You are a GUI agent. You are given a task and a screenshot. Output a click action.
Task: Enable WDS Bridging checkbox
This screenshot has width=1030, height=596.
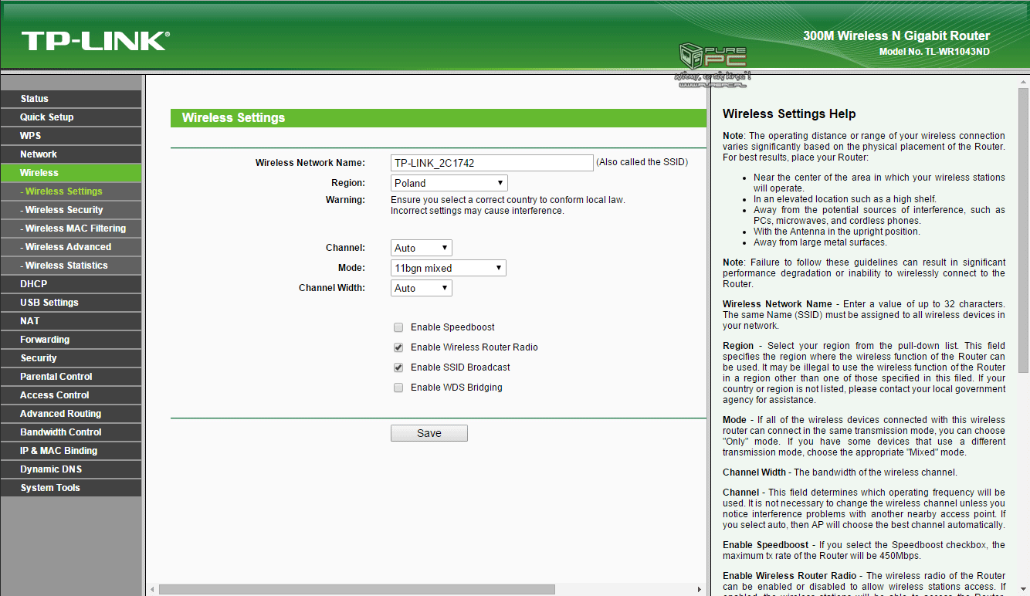pos(398,388)
